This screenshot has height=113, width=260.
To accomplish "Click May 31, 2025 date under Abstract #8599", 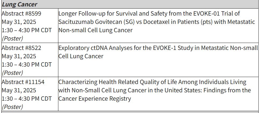I will pos(19,22).
